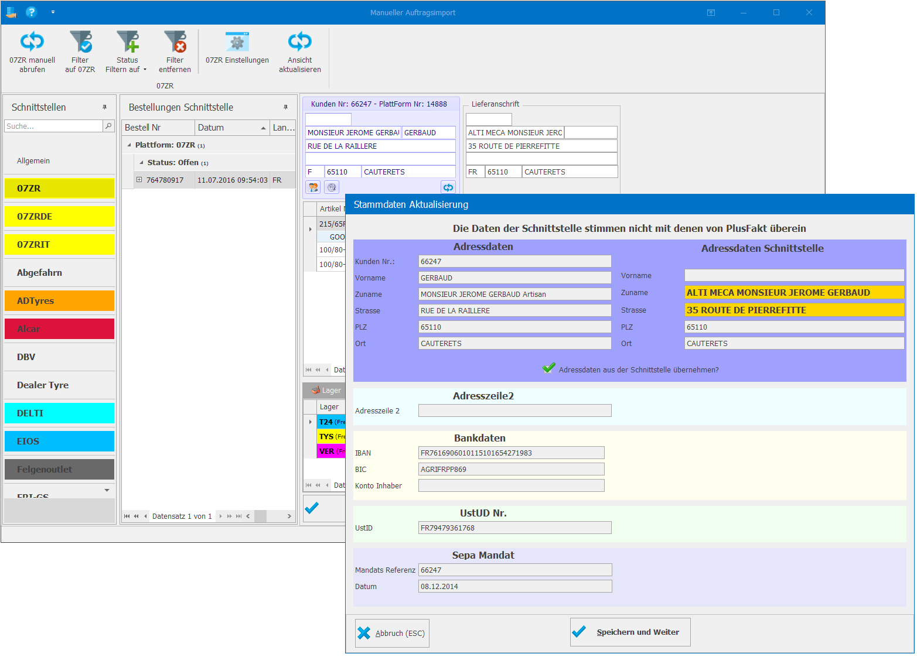Click Speichern und Weiter button
The width and height of the screenshot is (917, 657).
(630, 632)
